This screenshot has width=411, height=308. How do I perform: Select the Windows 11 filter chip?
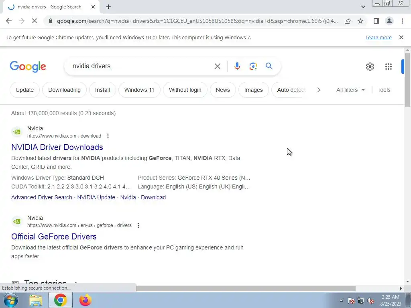[139, 90]
